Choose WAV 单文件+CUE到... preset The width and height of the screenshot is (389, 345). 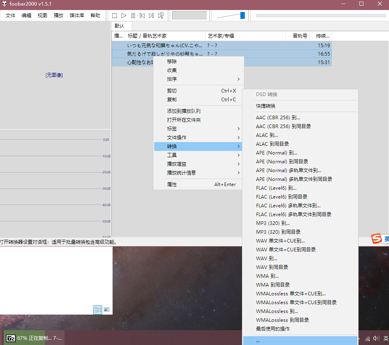click(x=300, y=241)
